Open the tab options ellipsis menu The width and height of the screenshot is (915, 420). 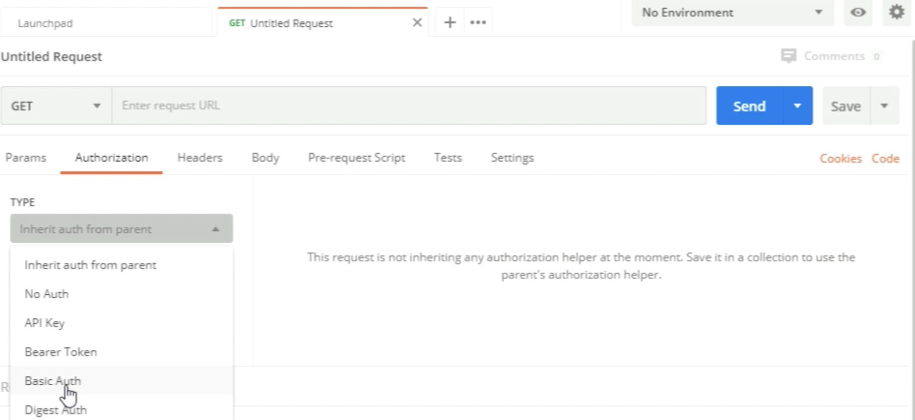tap(478, 22)
